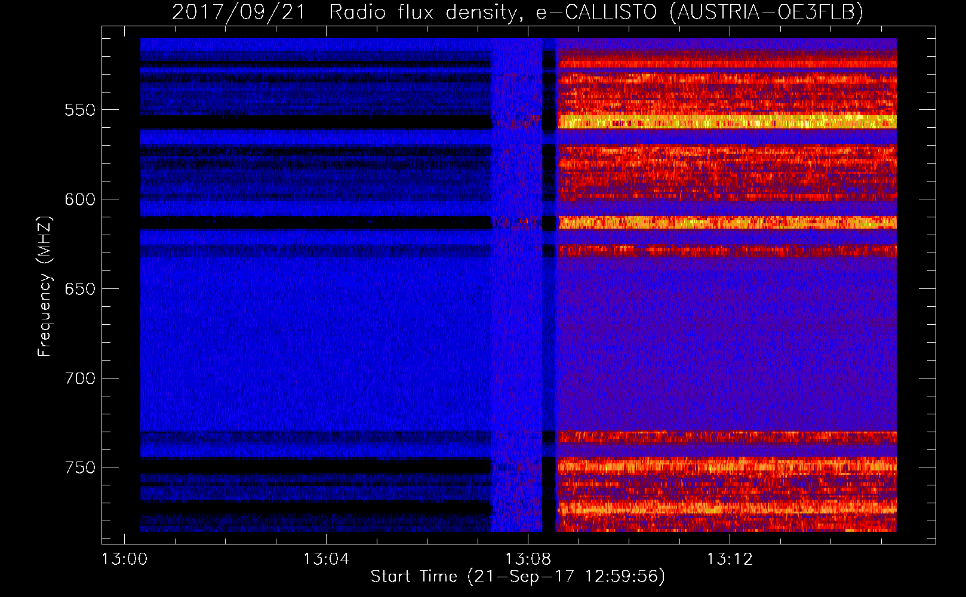Select the '700' frequency tick label
Screen dimensions: 966x597
click(80, 378)
